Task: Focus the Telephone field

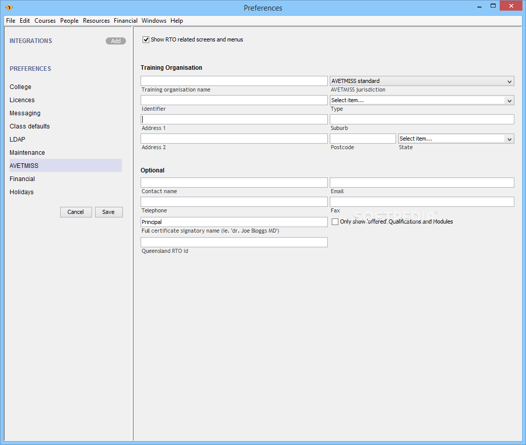Action: coord(234,202)
